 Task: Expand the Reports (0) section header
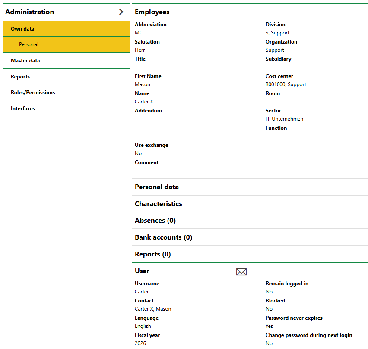pyautogui.click(x=250, y=254)
